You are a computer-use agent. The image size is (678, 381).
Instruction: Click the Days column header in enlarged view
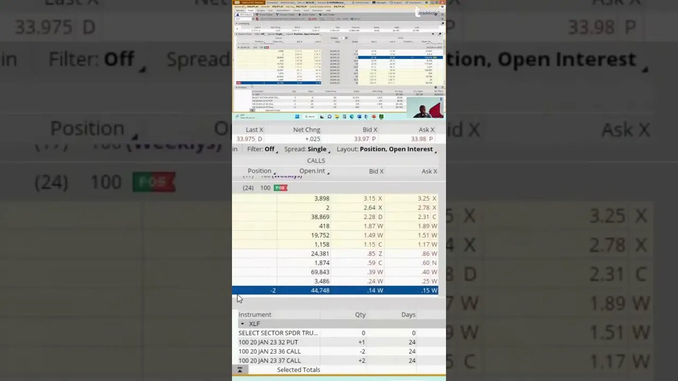pyautogui.click(x=408, y=314)
